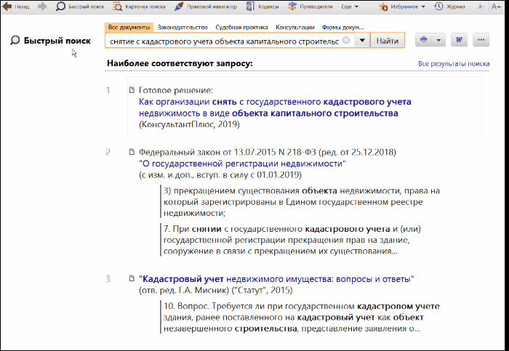Click the snippet "3) прекращением существования объекта"
The height and width of the screenshot is (351, 509).
click(x=301, y=202)
